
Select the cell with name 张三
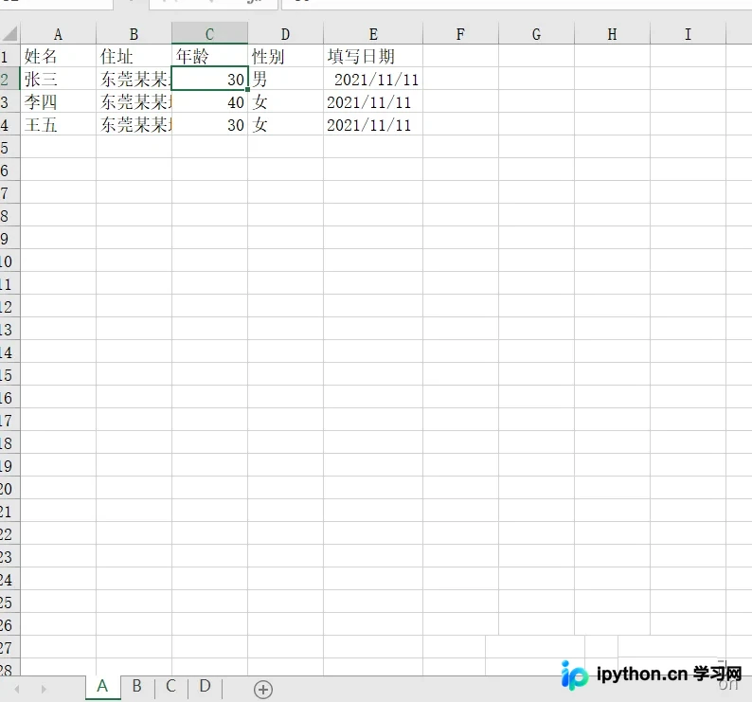(x=58, y=79)
